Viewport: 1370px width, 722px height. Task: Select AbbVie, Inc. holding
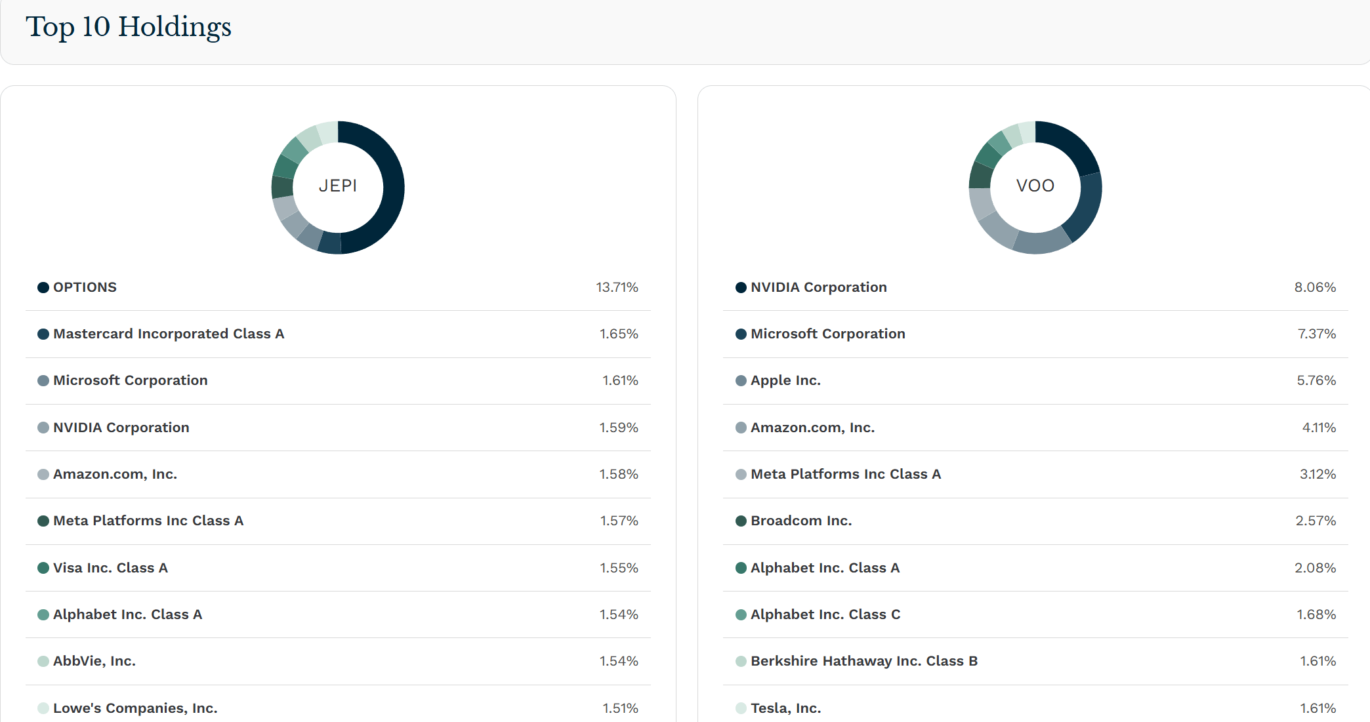[x=94, y=661]
